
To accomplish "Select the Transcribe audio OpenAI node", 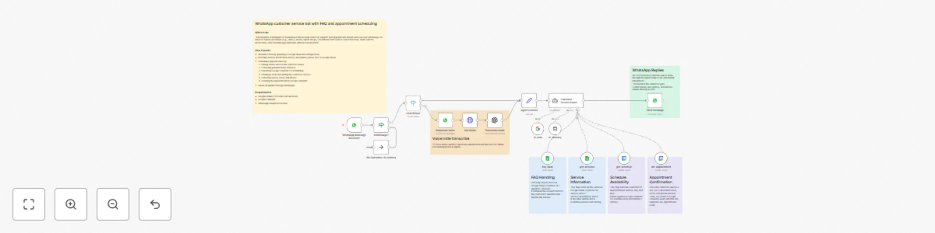I will [x=495, y=120].
